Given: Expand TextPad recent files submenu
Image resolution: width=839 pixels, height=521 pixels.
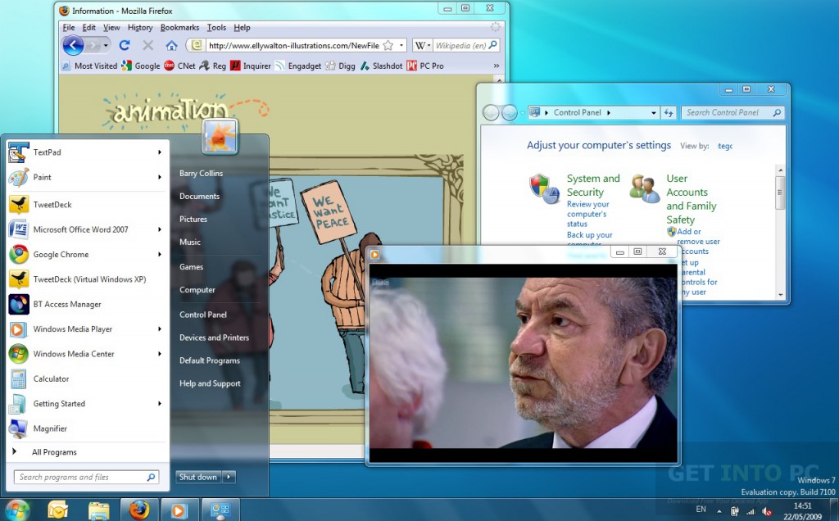Looking at the screenshot, I should [x=160, y=152].
